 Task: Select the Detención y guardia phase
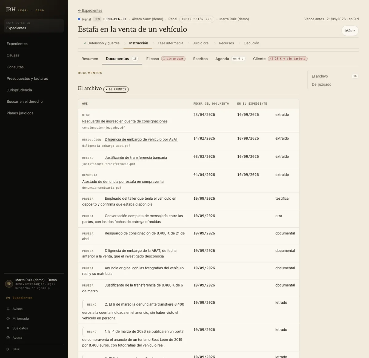pyautogui.click(x=101, y=43)
